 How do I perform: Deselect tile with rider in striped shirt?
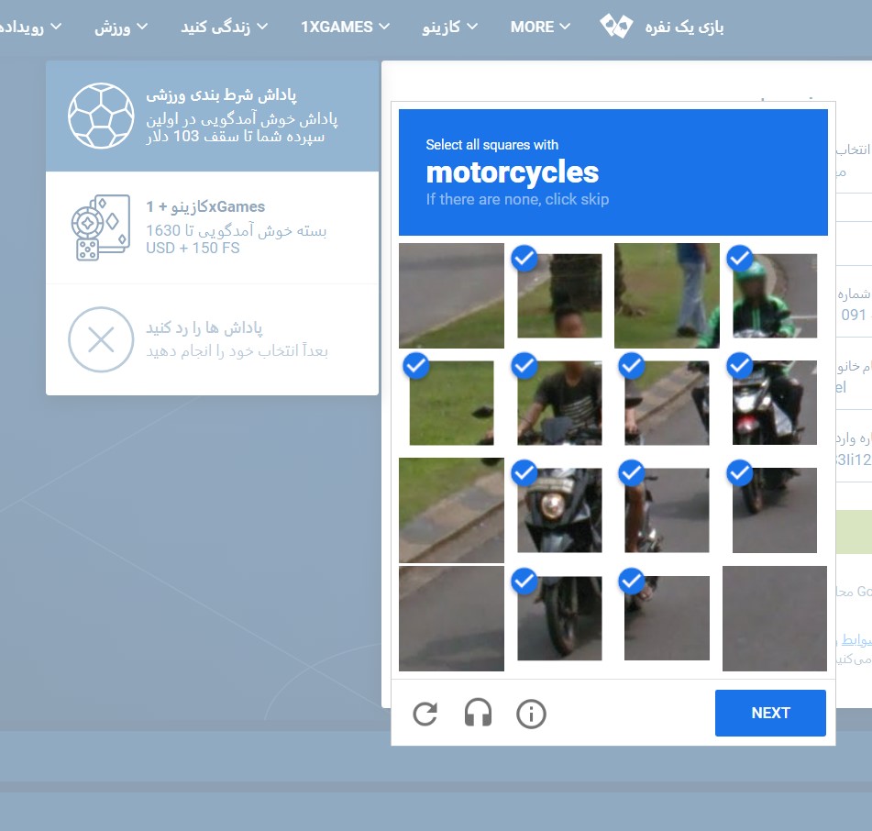[x=559, y=403]
